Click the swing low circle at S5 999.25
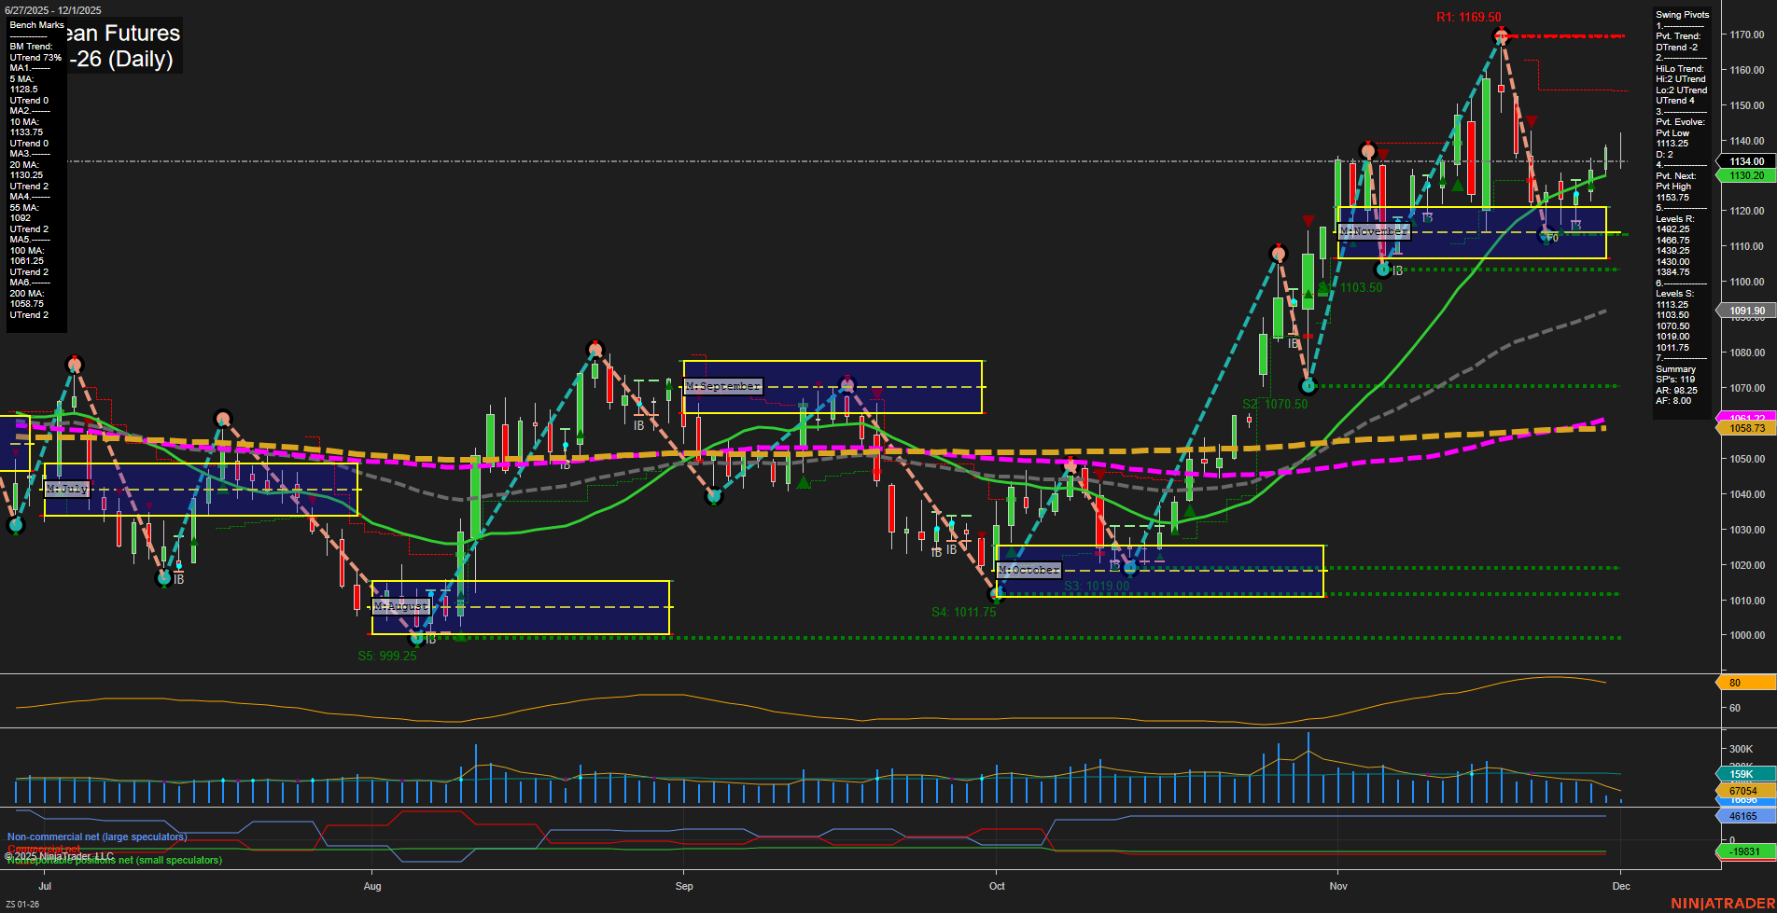This screenshot has height=913, width=1777. click(x=416, y=640)
